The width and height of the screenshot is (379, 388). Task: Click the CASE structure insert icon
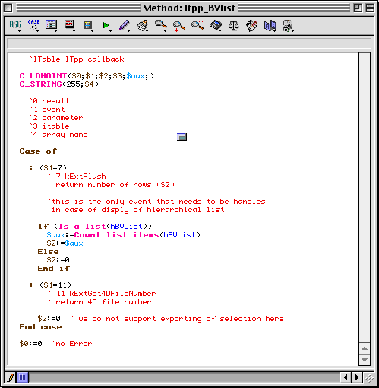pos(33,25)
